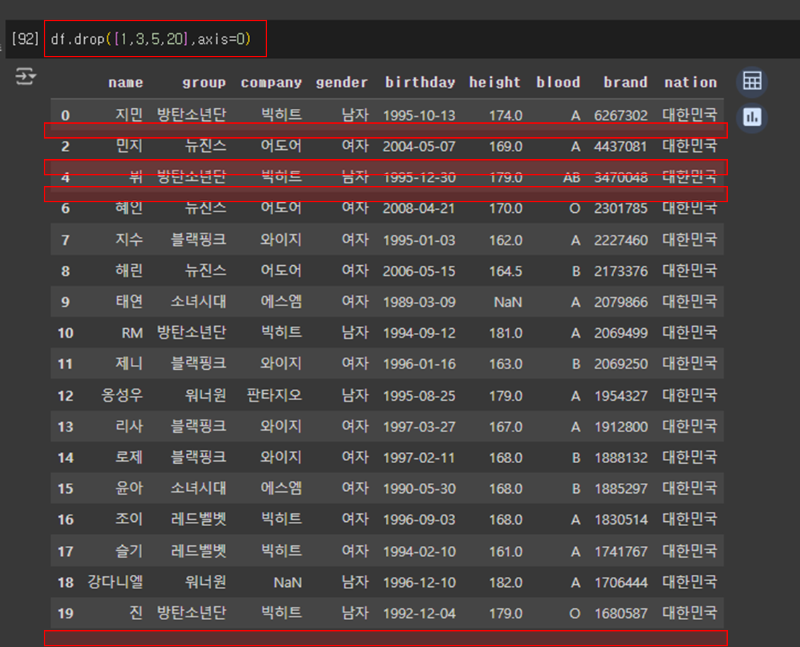Click the brand value 2301785

tap(621, 209)
